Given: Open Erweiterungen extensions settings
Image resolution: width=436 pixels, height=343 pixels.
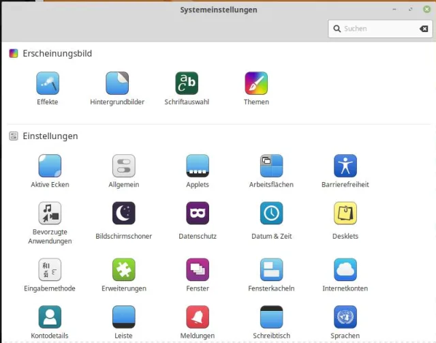Looking at the screenshot, I should [124, 269].
